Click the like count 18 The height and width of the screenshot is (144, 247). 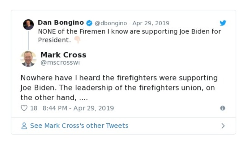pyautogui.click(x=34, y=108)
